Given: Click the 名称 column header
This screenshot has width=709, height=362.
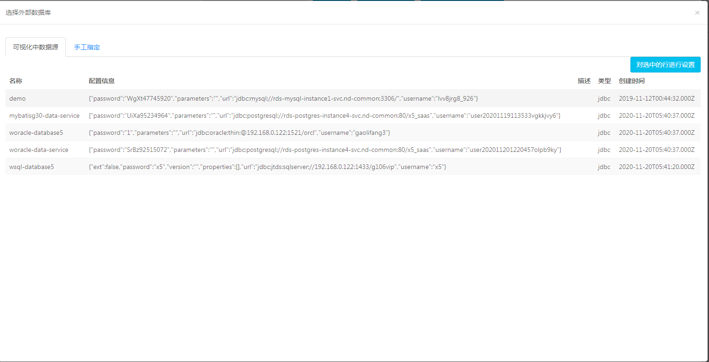Looking at the screenshot, I should (16, 81).
